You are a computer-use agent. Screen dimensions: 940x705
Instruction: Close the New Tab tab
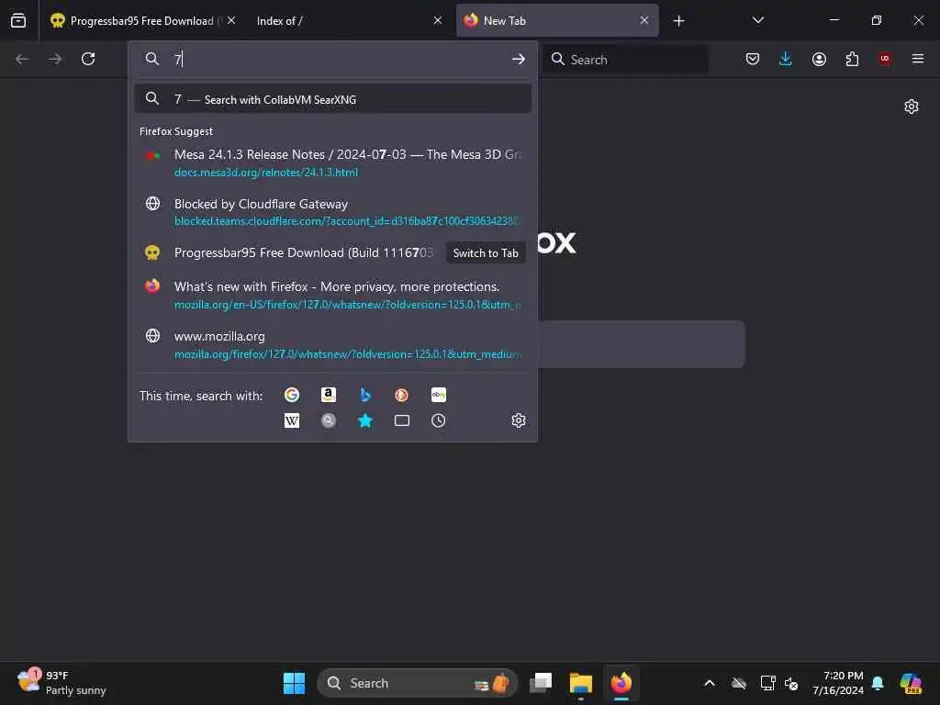pyautogui.click(x=643, y=20)
